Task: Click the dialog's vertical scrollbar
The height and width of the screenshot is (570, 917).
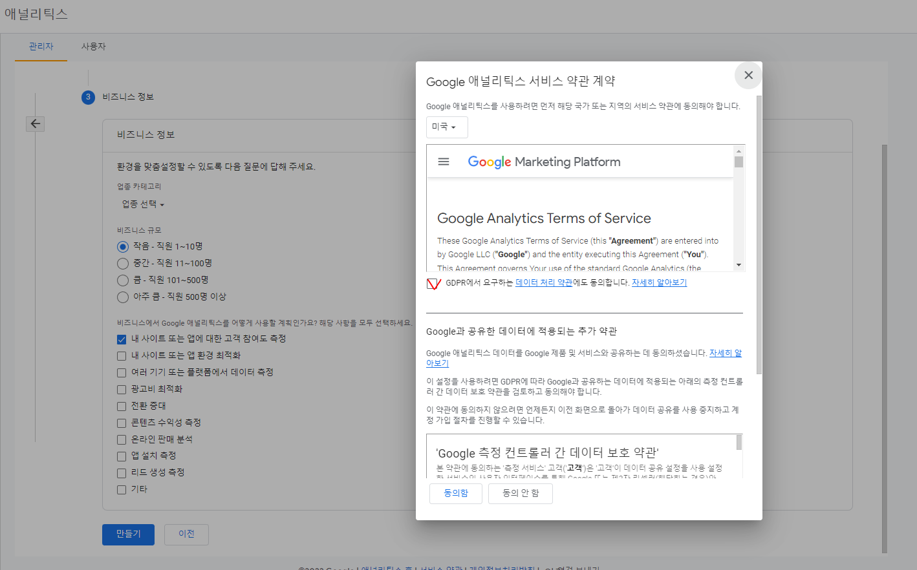Action: point(759,235)
